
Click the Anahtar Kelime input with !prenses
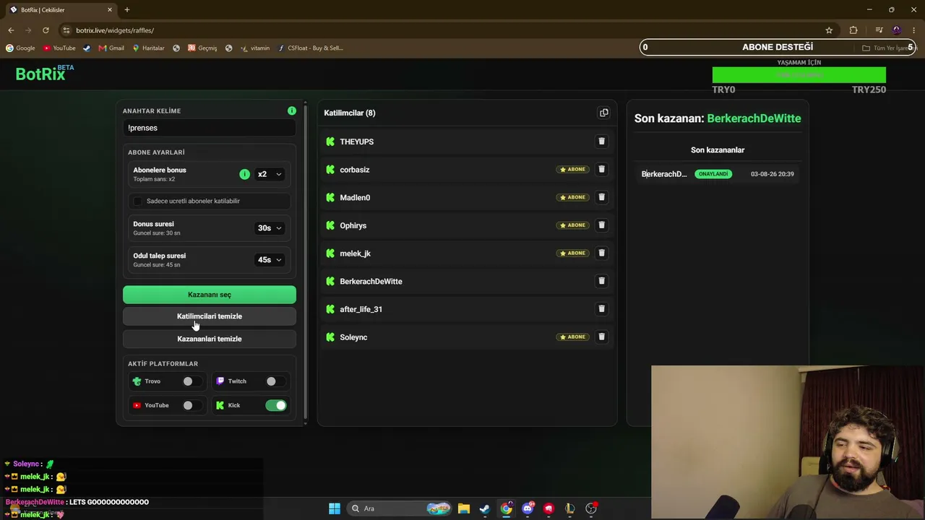(x=210, y=128)
